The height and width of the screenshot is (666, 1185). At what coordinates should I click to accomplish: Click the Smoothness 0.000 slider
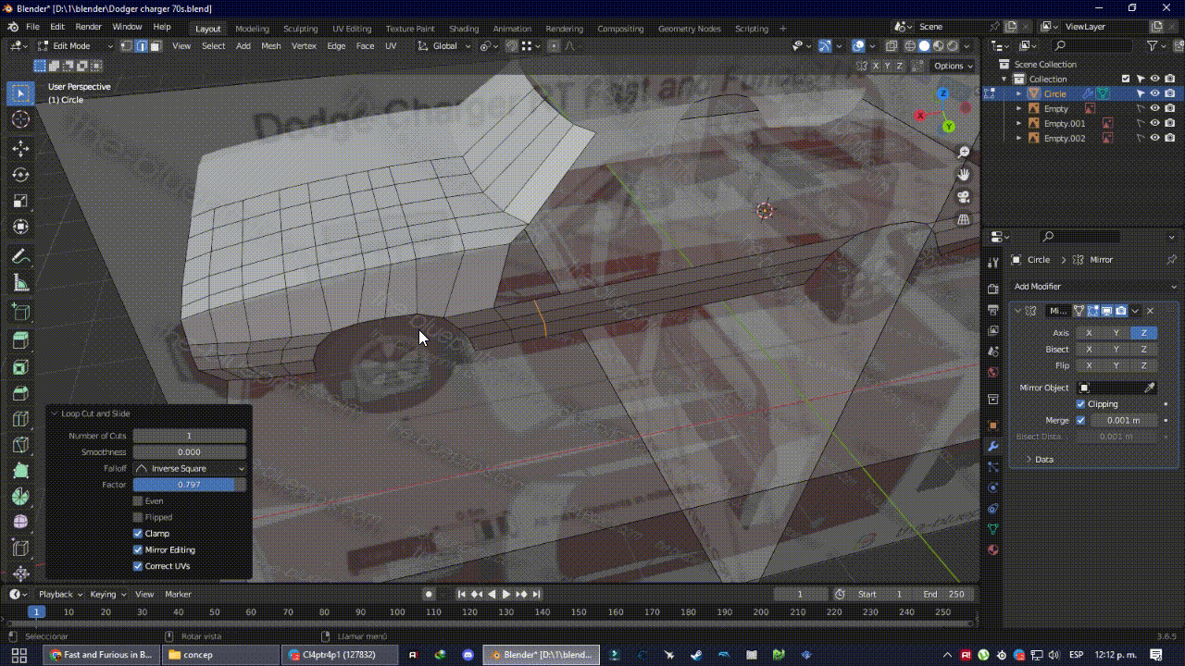click(x=190, y=452)
